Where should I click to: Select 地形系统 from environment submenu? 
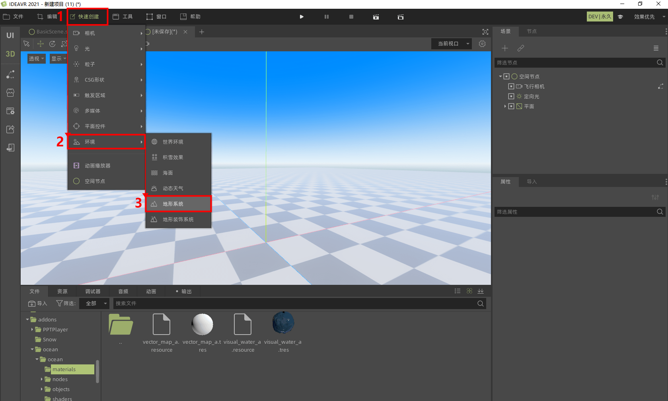click(x=178, y=204)
